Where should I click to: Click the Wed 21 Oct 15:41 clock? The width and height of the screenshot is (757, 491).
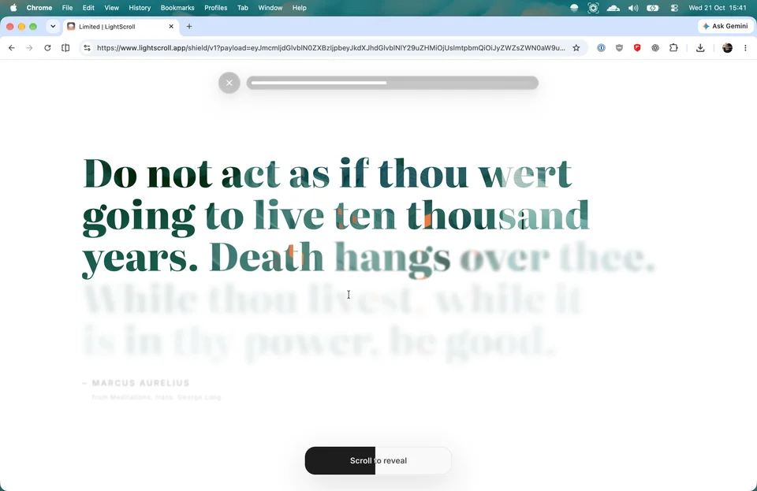coord(718,8)
